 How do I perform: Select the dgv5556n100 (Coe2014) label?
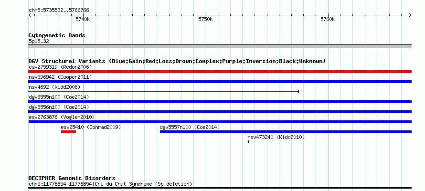pyautogui.click(x=59, y=107)
